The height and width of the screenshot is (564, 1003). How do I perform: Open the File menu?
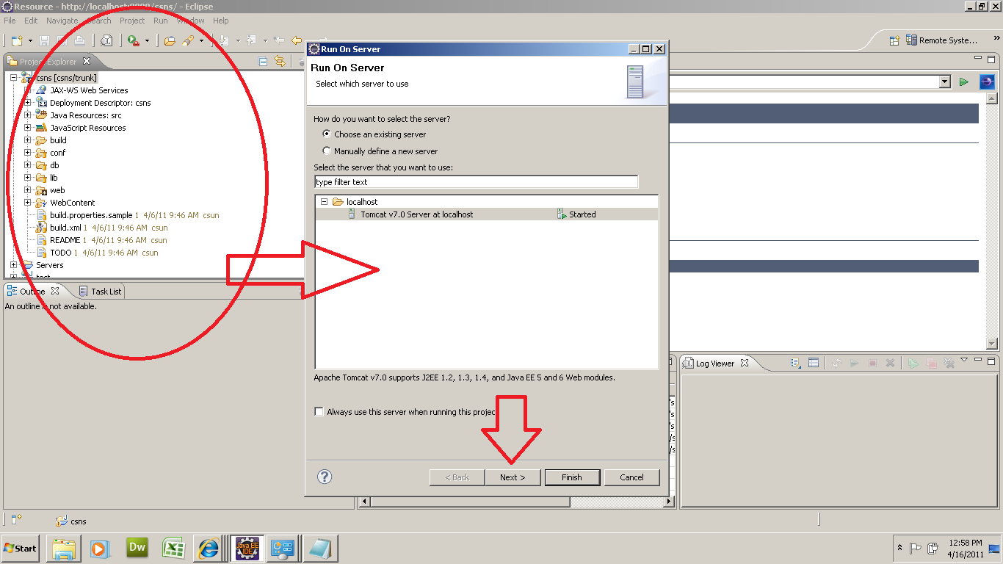[x=10, y=21]
